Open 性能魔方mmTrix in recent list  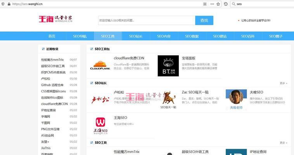coord(52,60)
